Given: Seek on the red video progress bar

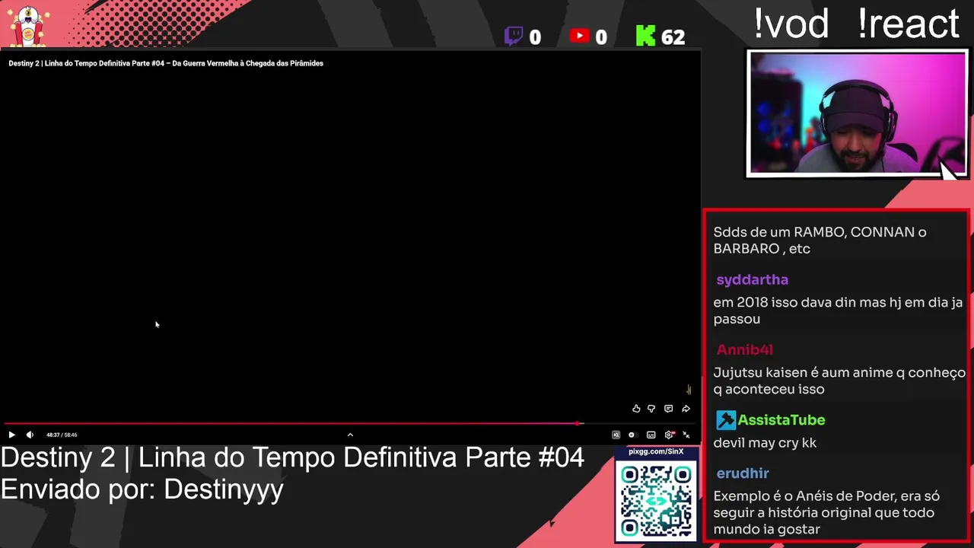Looking at the screenshot, I should point(349,423).
